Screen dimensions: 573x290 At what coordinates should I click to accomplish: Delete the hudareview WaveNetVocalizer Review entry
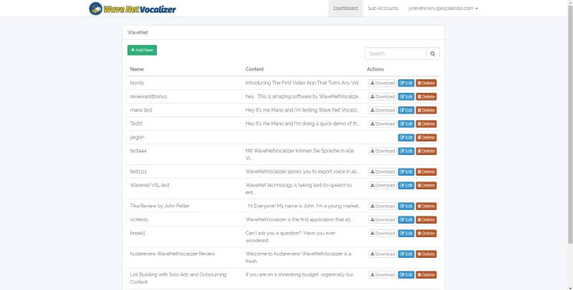[426, 254]
